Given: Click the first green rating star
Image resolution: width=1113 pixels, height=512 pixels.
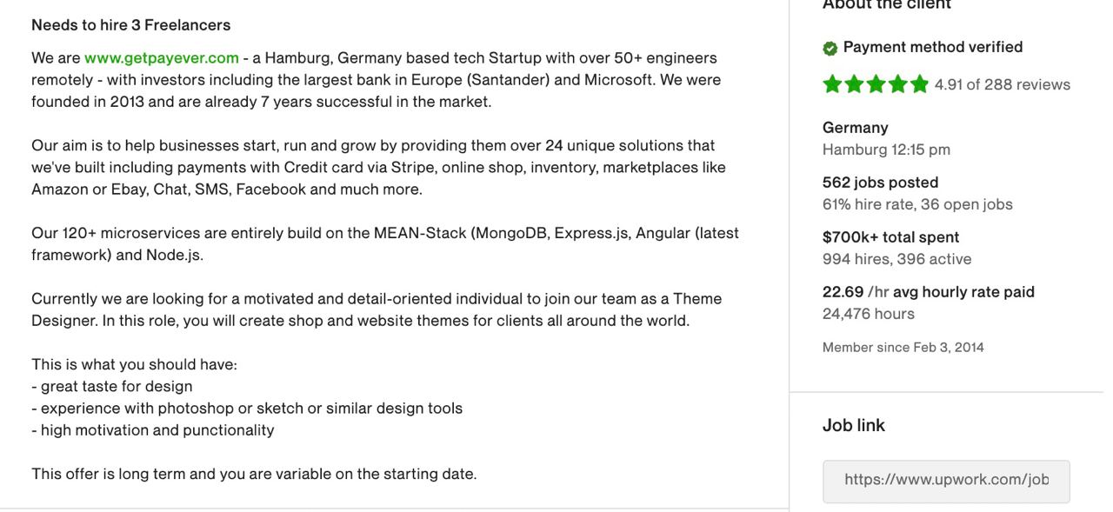Looking at the screenshot, I should 833,84.
